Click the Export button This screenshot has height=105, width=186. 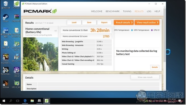[x=104, y=22]
